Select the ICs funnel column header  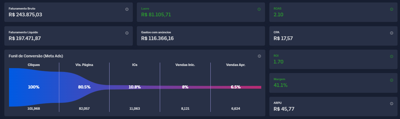click(x=134, y=65)
